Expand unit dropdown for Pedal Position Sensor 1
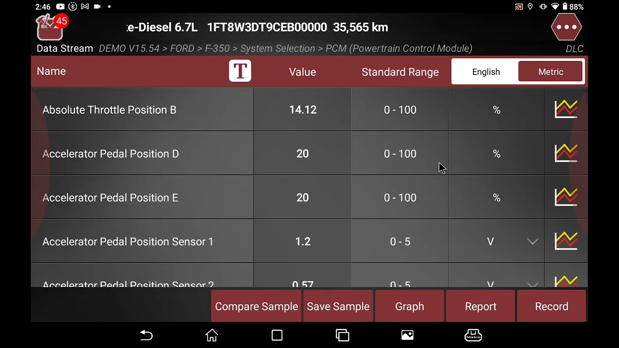Screen dimensions: 619x348 [532, 241]
